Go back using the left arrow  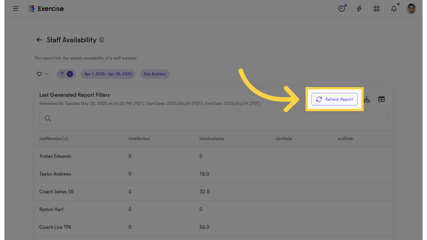39,40
